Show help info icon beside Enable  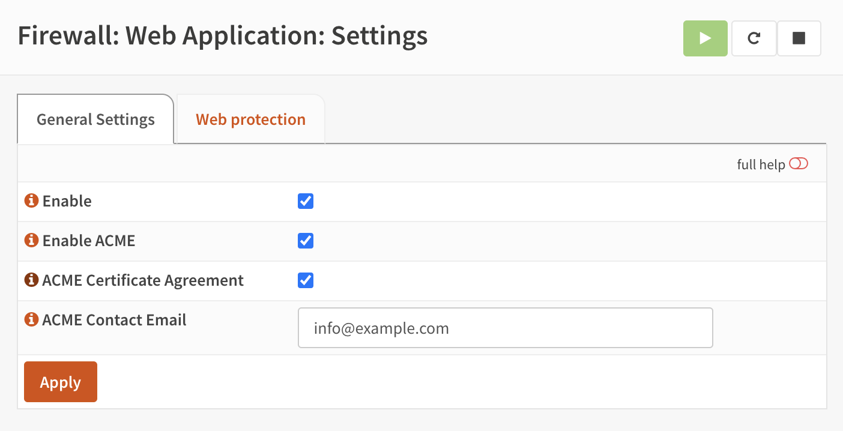point(31,200)
